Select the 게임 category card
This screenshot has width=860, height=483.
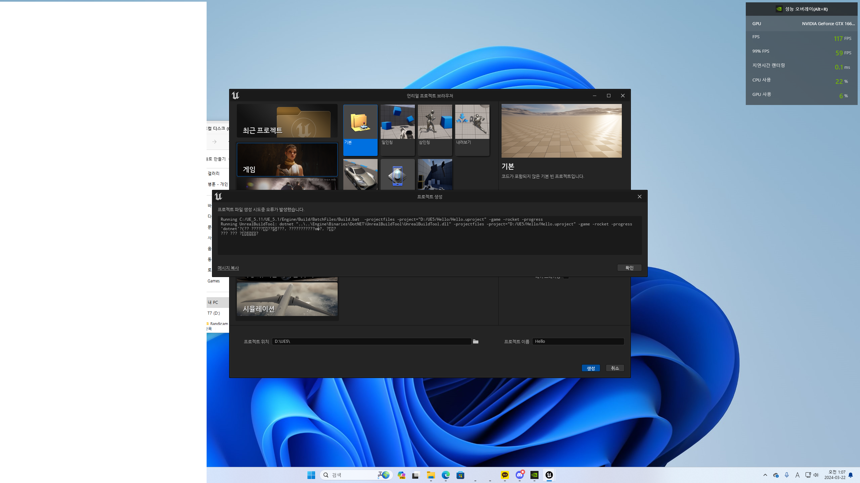point(287,160)
